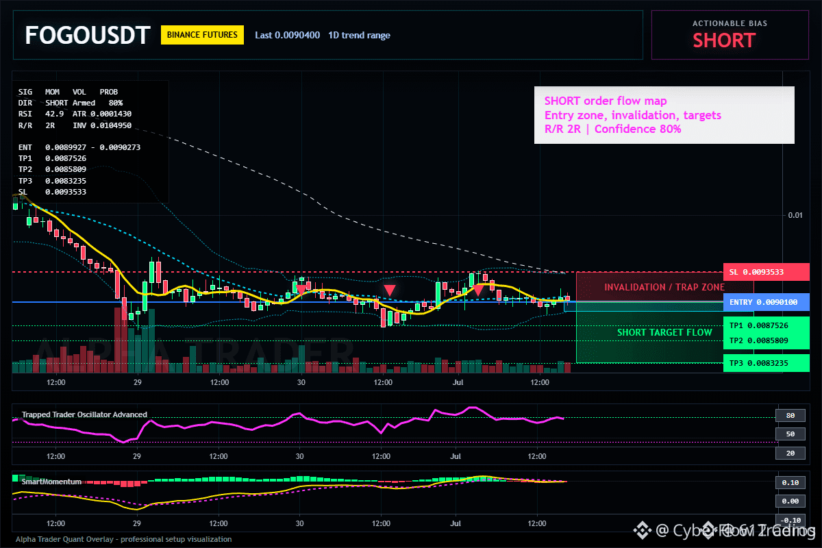Click the SmartMomentum 0.10 scale label
Image resolution: width=822 pixels, height=548 pixels.
click(789, 483)
